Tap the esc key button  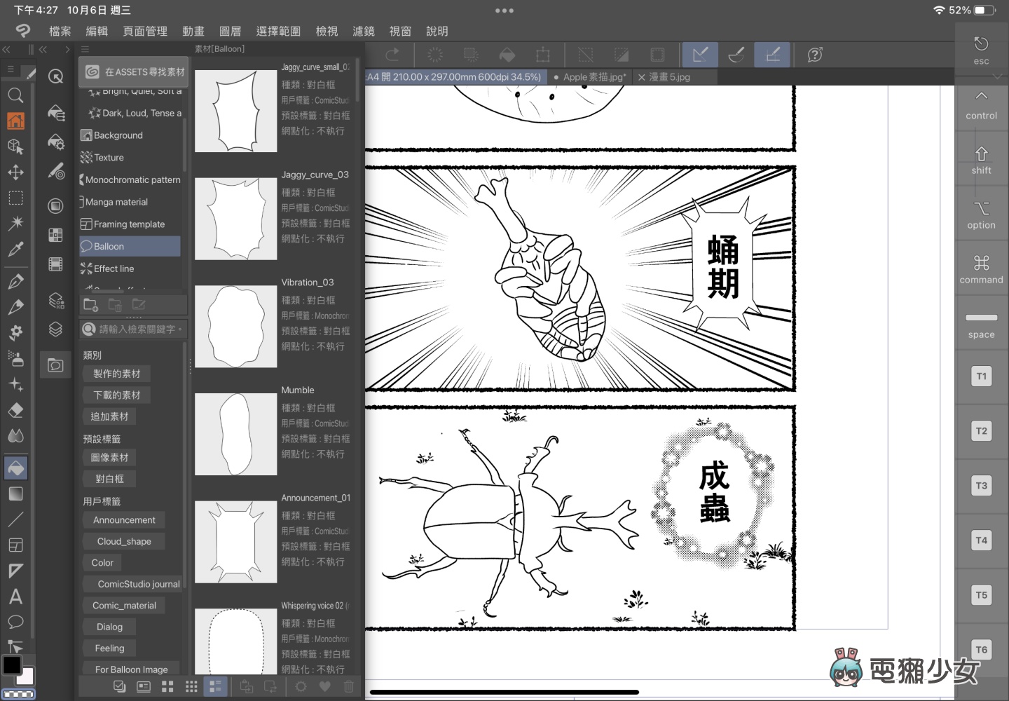coord(981,50)
